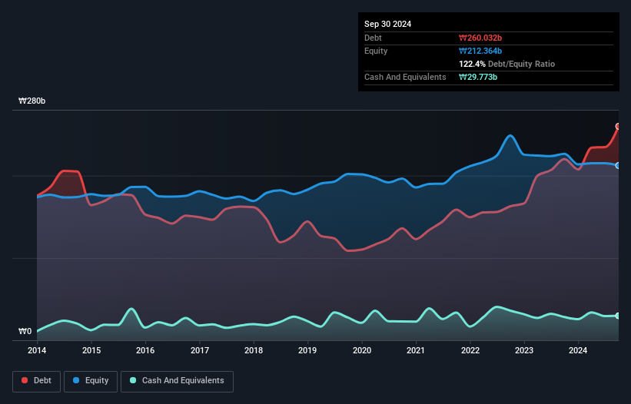Toggle the Debt series legend button
631x404 pixels.
(36, 381)
